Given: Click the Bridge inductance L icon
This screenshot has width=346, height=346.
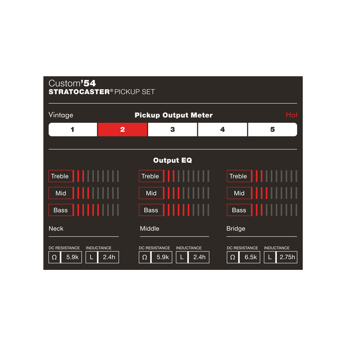Looking at the screenshot, I should tap(270, 257).
